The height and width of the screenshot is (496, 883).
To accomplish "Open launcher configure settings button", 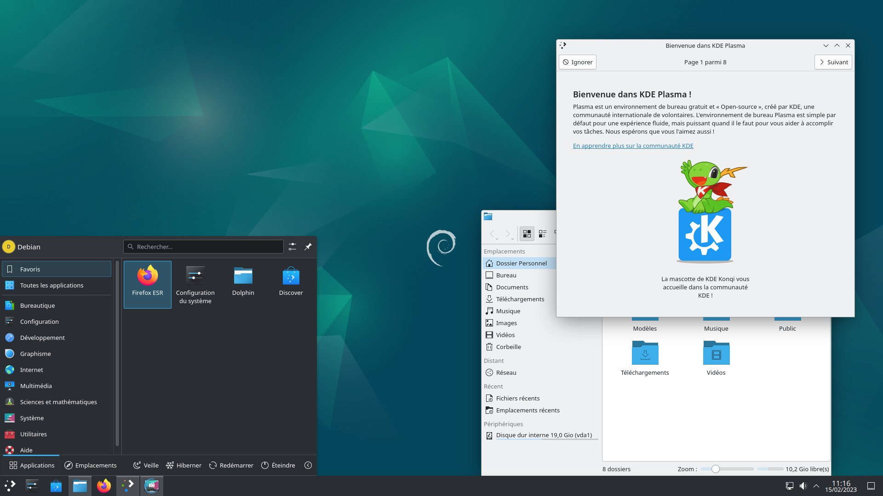I will coord(292,247).
